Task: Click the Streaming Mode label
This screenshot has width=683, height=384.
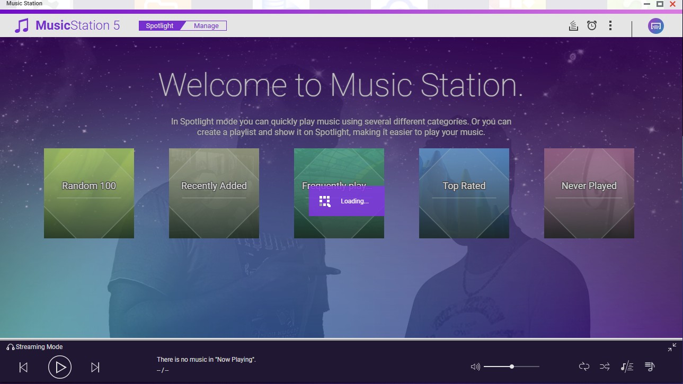Action: tap(39, 347)
